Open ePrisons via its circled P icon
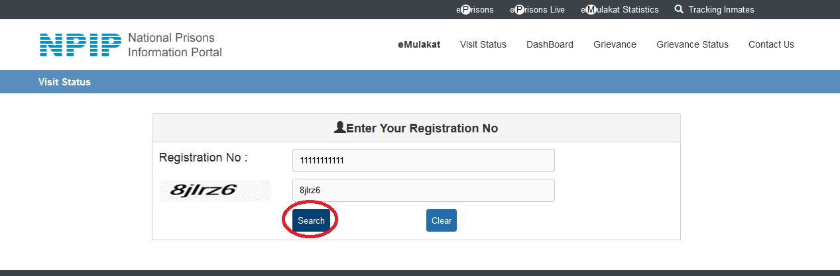 [x=465, y=10]
